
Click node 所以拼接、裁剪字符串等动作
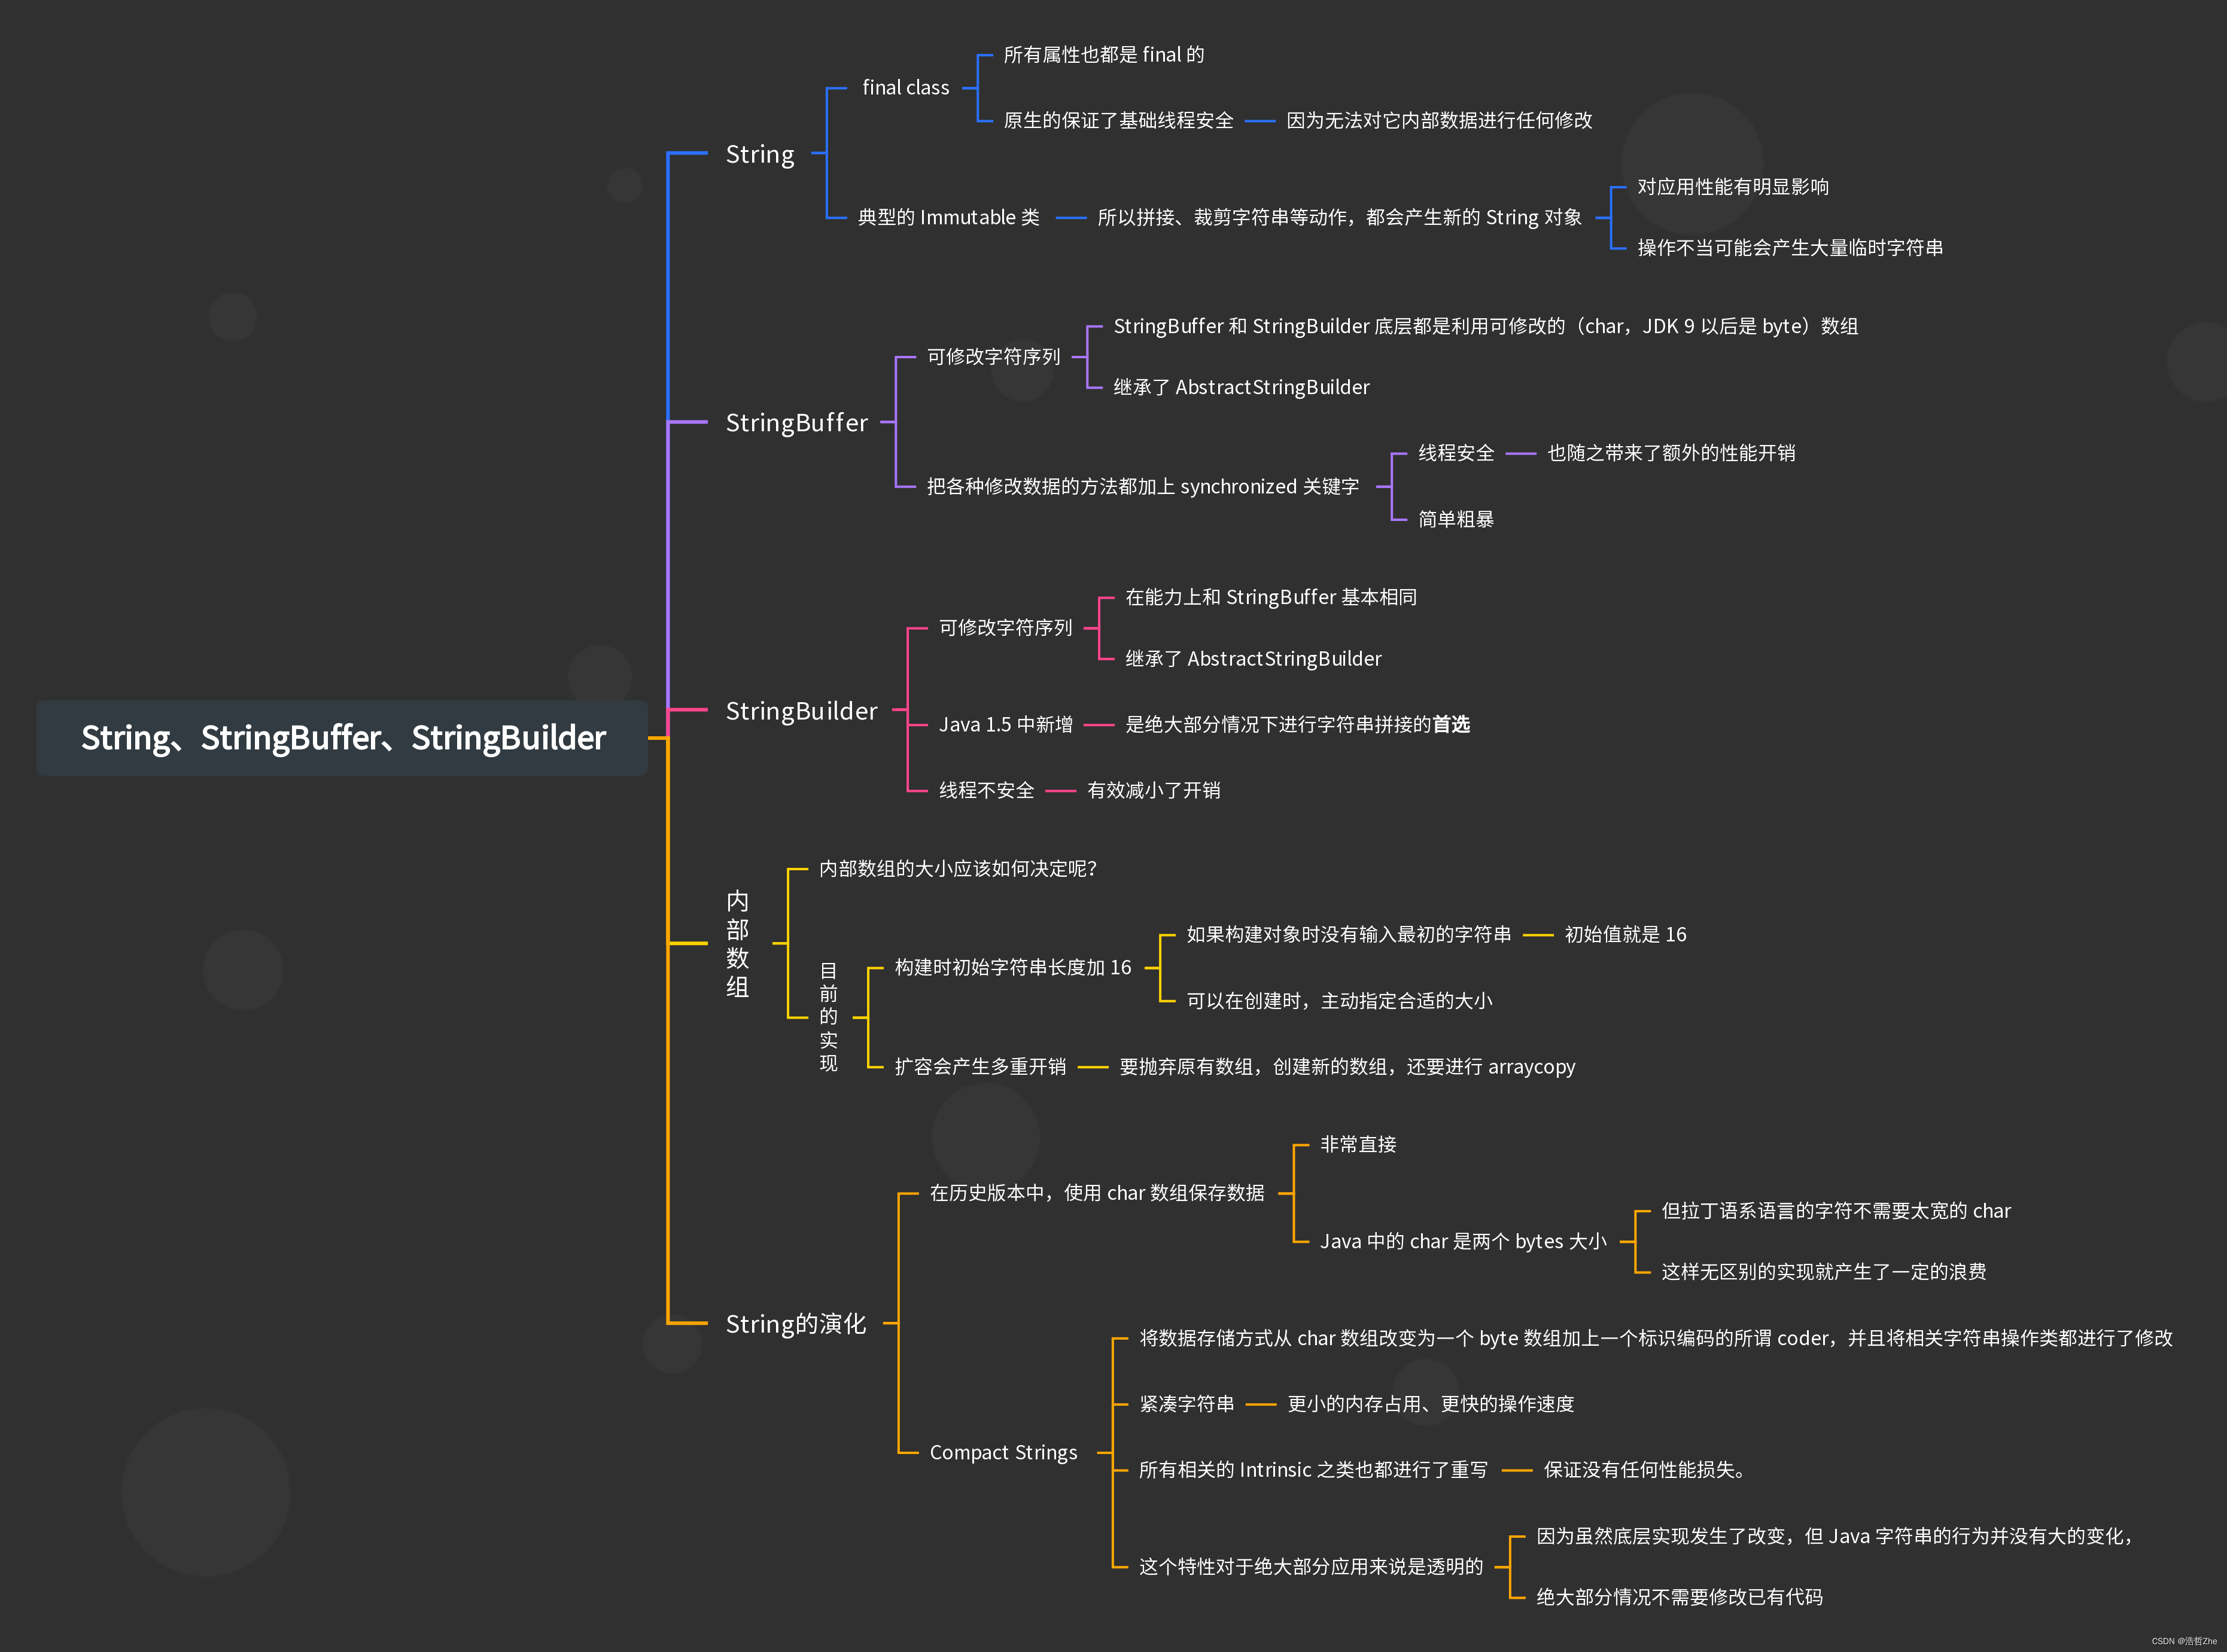1338,217
